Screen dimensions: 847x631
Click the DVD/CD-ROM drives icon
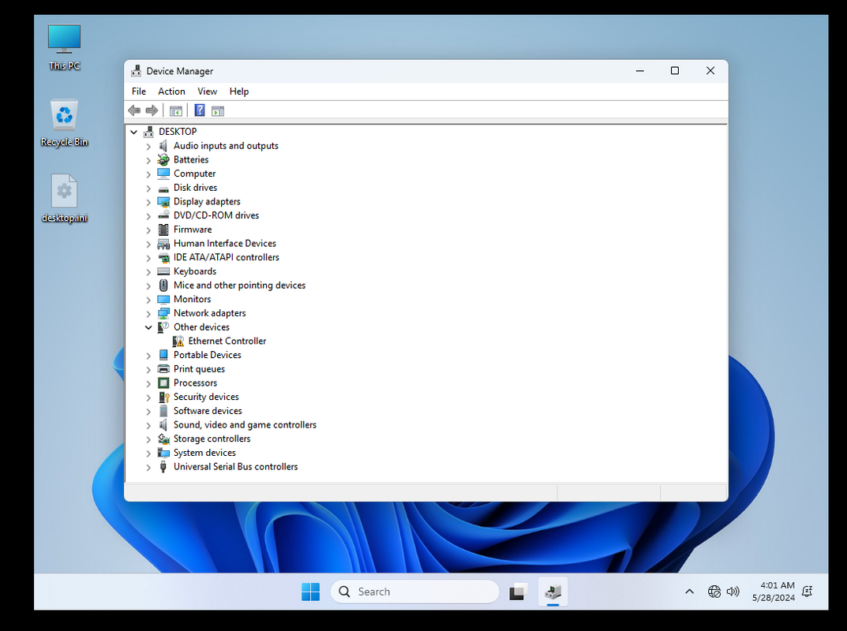point(163,215)
